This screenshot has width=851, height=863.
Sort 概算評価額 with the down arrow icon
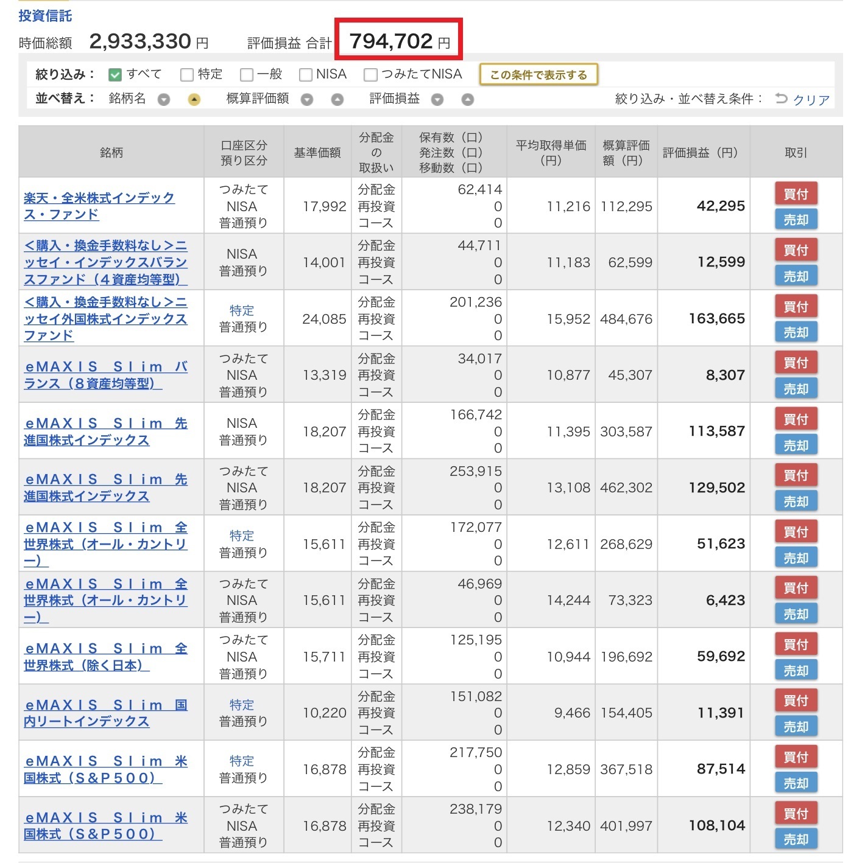pos(307,100)
